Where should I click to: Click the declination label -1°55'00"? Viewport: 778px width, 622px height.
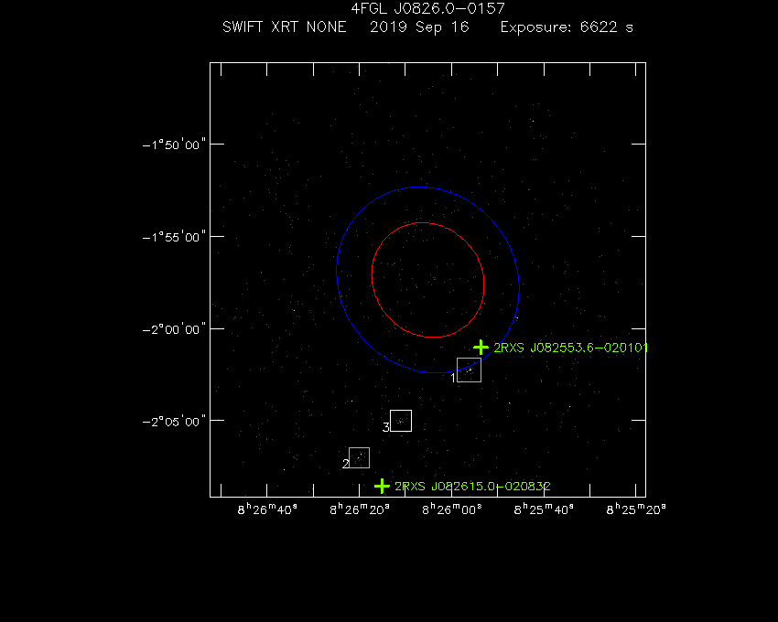[174, 237]
